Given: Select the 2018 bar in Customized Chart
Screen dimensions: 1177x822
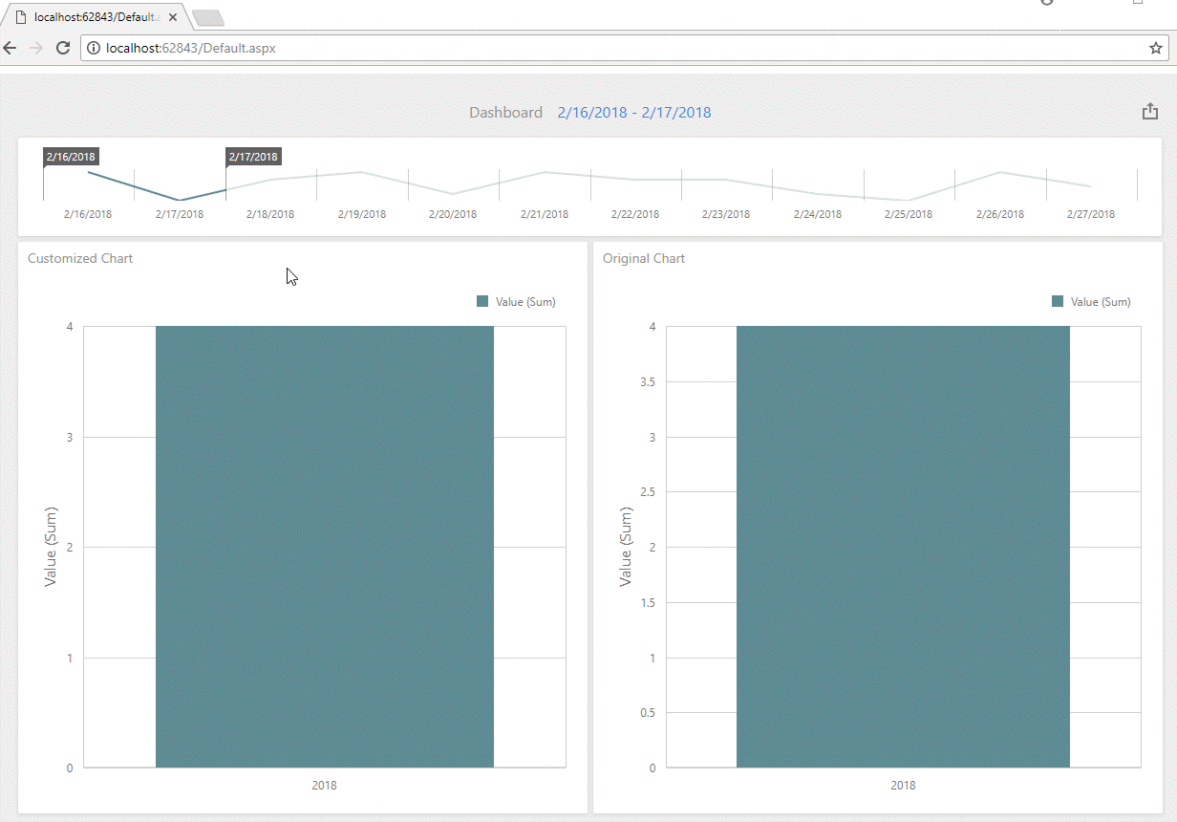Looking at the screenshot, I should [325, 547].
